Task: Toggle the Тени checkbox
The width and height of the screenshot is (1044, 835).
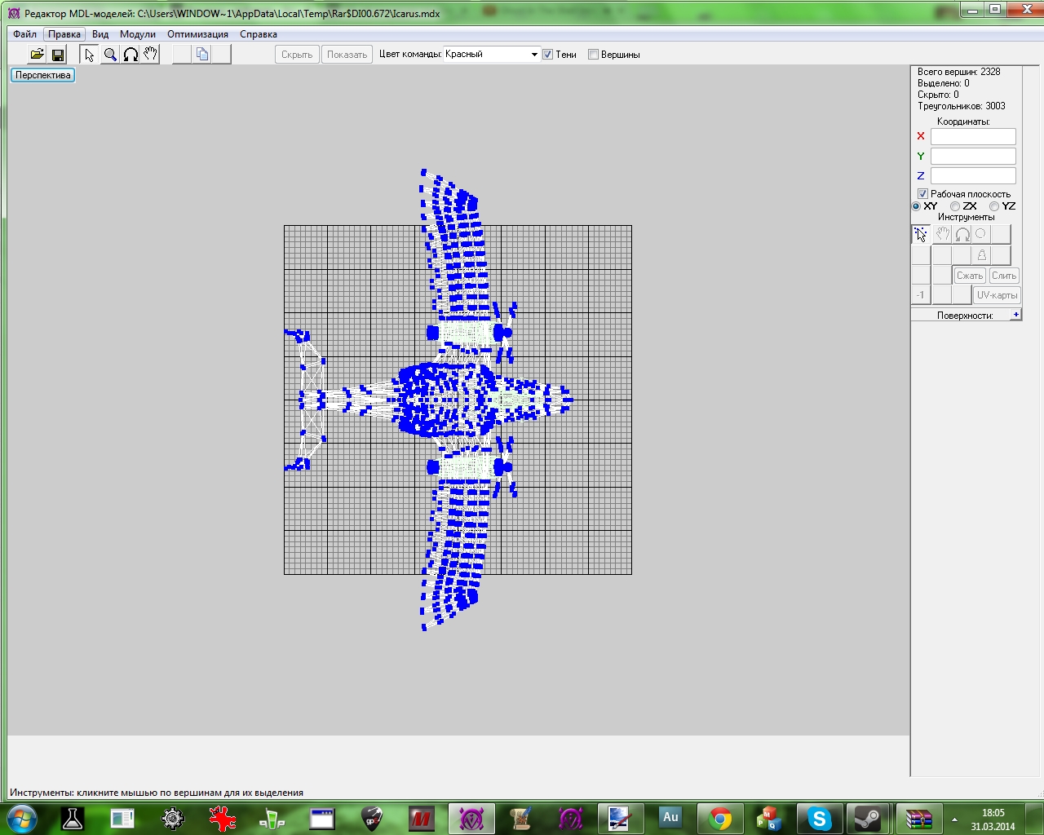Action: click(x=548, y=55)
